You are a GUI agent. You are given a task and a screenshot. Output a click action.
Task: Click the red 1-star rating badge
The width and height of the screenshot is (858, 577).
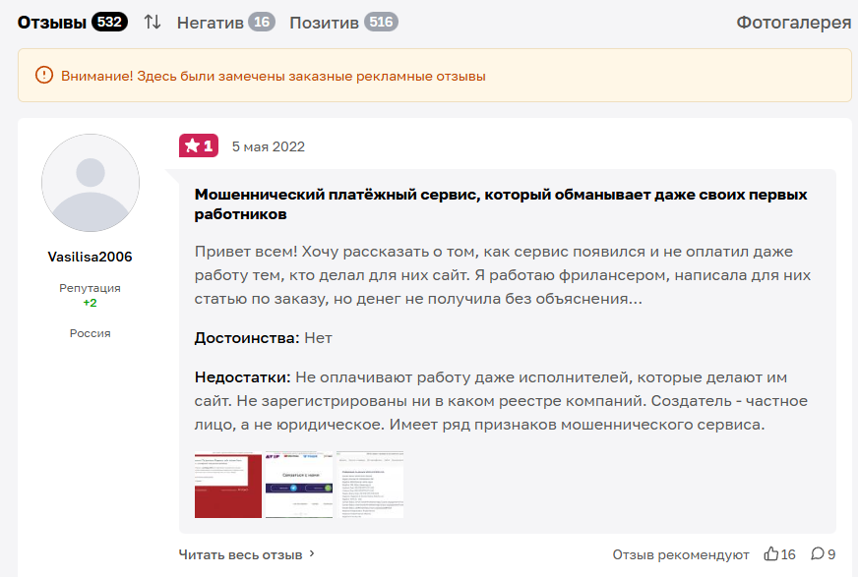tap(197, 145)
